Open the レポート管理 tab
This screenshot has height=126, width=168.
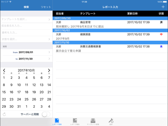point(57,122)
